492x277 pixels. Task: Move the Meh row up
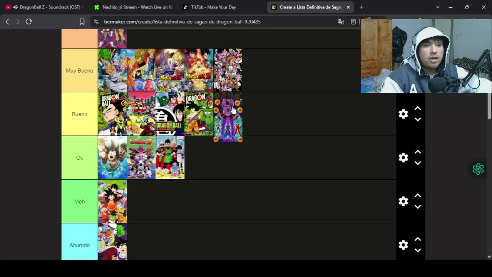(418, 196)
